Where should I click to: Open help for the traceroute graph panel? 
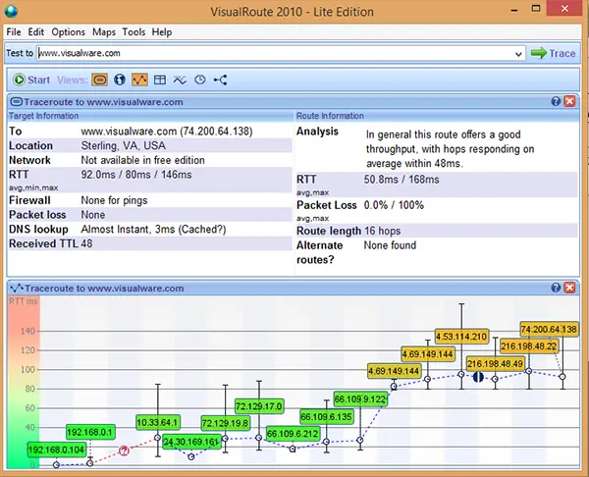556,287
